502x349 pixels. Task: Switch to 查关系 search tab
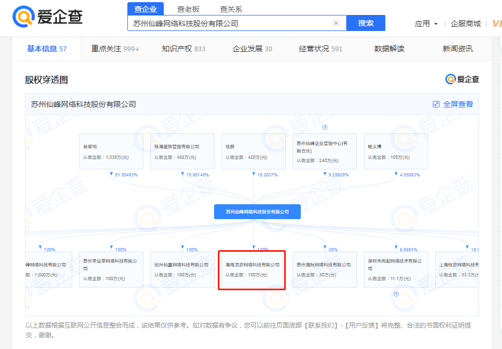(231, 9)
